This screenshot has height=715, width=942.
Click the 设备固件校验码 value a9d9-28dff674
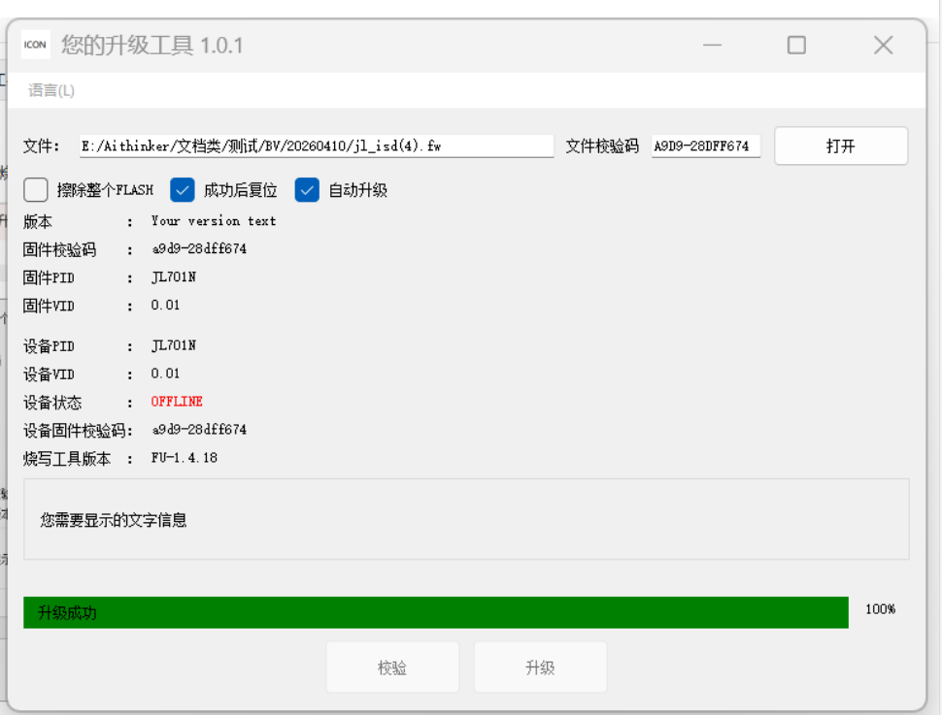[x=199, y=429]
